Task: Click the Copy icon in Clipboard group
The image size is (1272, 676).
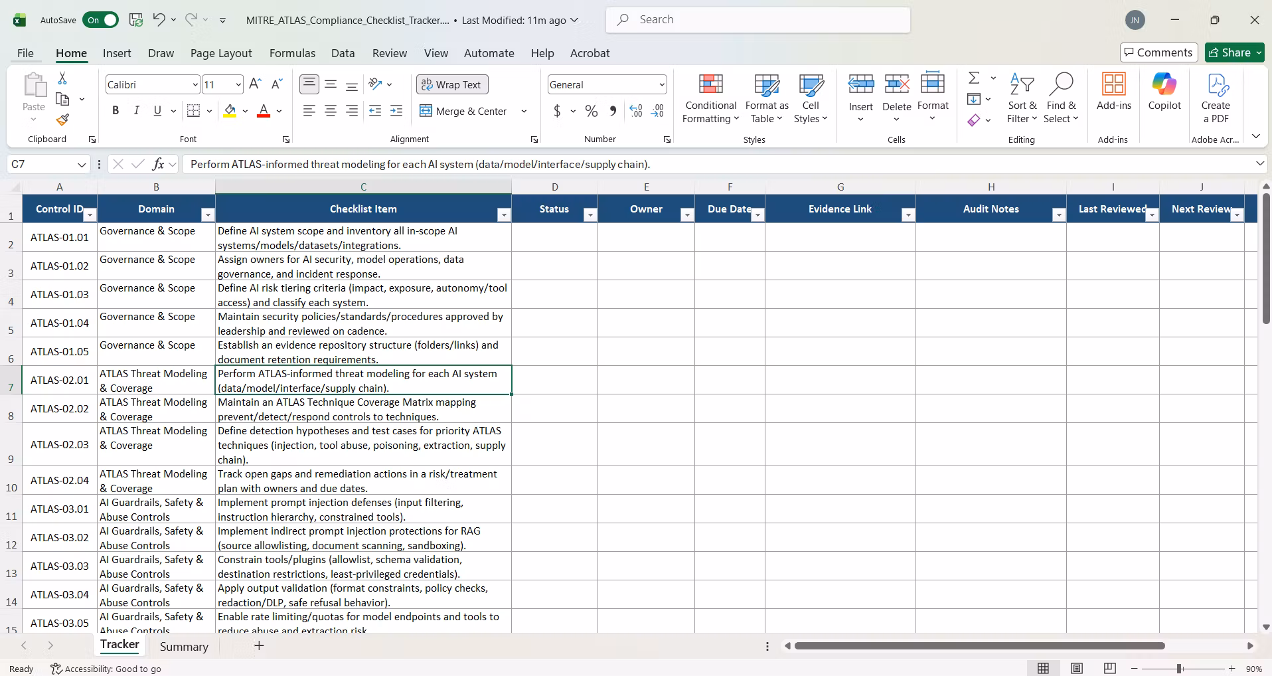Action: click(62, 100)
